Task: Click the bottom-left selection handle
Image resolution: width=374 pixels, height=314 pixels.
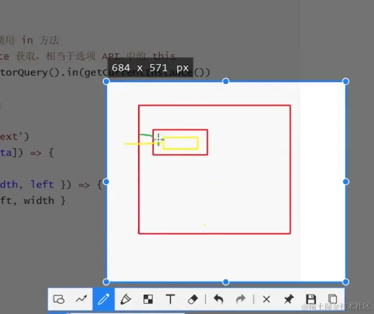Action: point(106,282)
